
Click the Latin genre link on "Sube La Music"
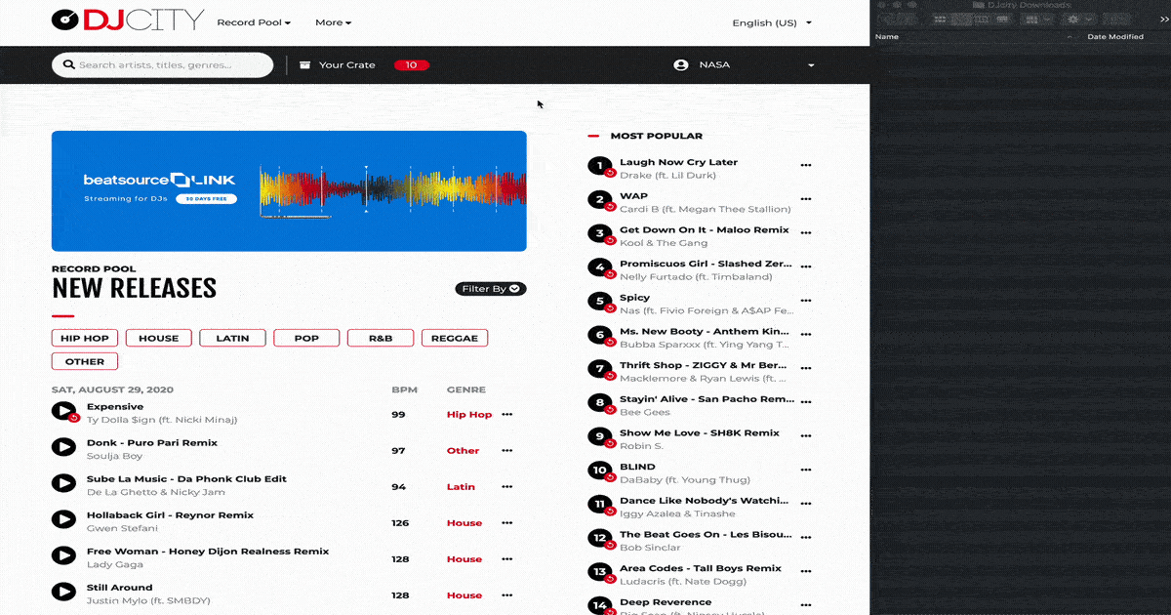461,486
